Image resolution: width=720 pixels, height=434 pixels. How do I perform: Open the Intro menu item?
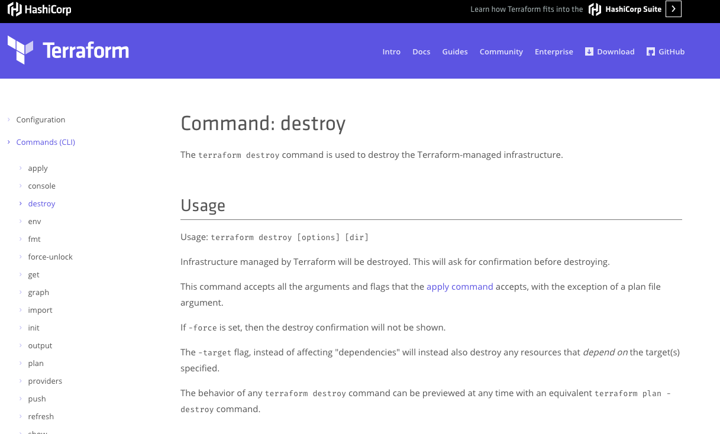[391, 51]
